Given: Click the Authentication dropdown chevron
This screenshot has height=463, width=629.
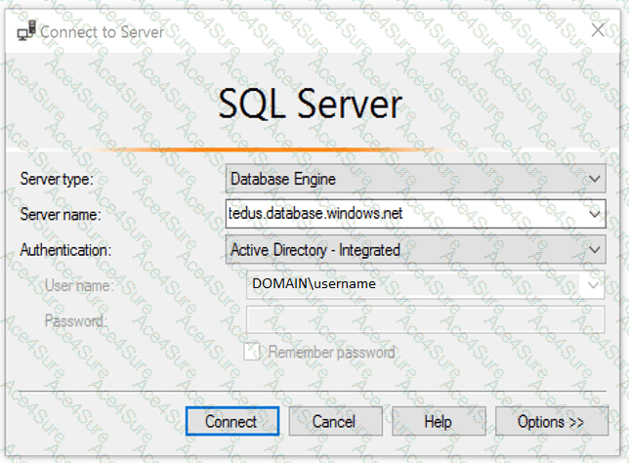Looking at the screenshot, I should tap(595, 249).
